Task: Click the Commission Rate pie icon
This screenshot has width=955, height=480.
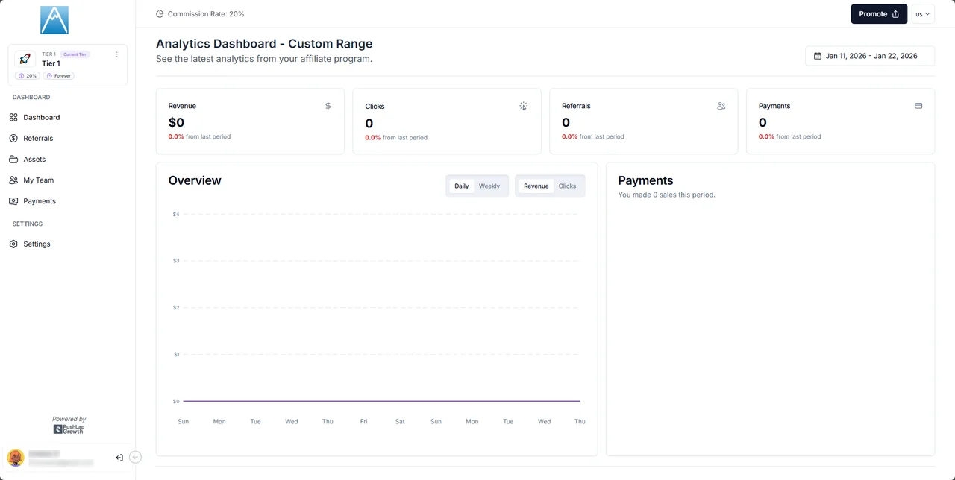Action: coord(160,14)
